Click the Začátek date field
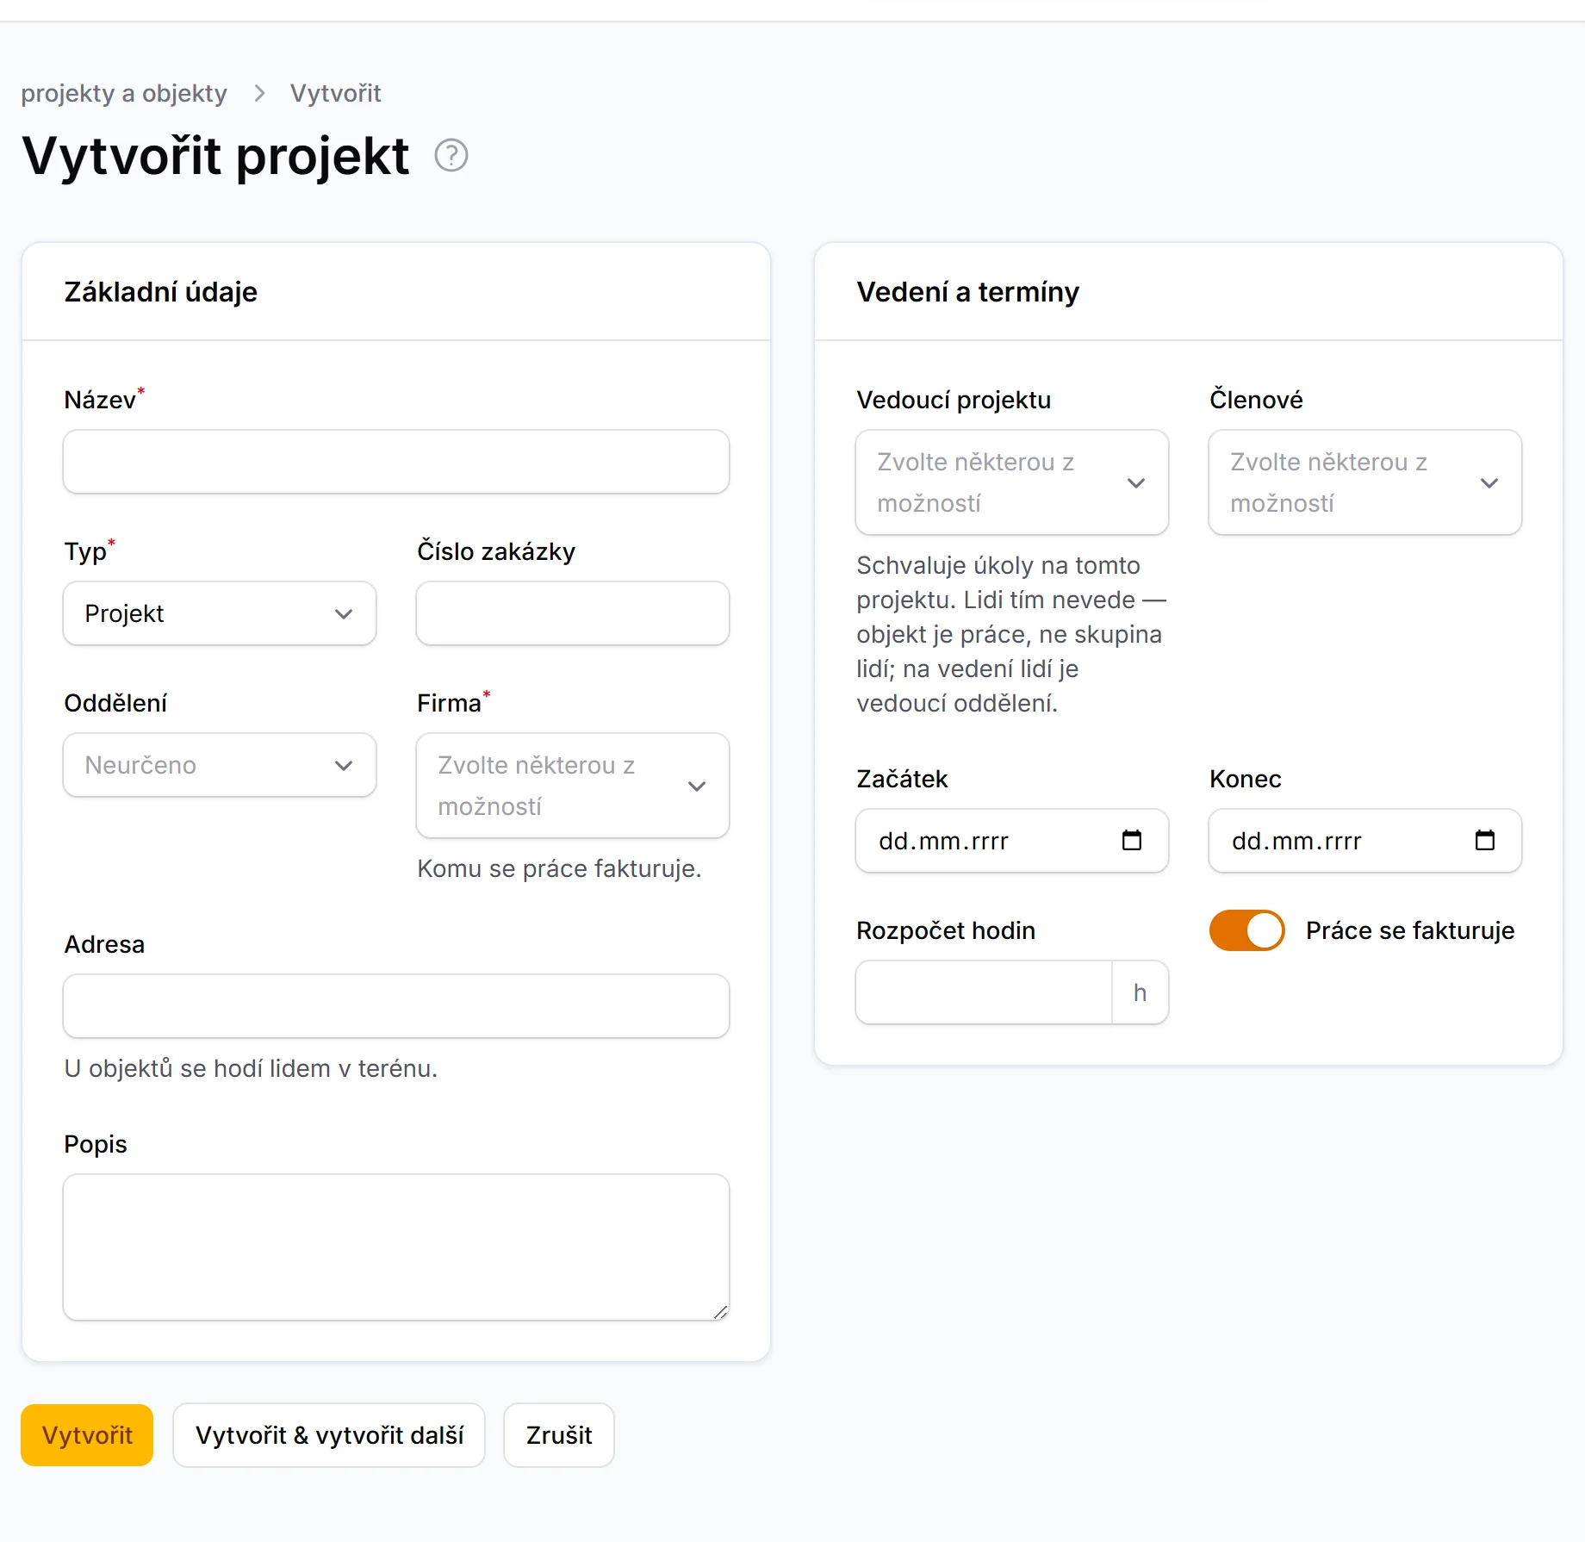Viewport: 1585px width, 1542px height. (x=1012, y=841)
